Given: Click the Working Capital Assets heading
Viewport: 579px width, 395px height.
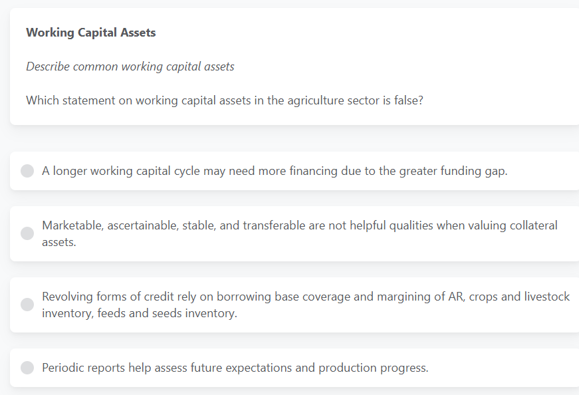Looking at the screenshot, I should click(90, 32).
